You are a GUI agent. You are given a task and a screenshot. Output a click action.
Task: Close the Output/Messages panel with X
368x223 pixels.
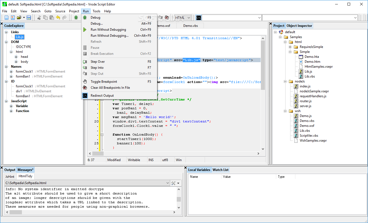click(2, 168)
